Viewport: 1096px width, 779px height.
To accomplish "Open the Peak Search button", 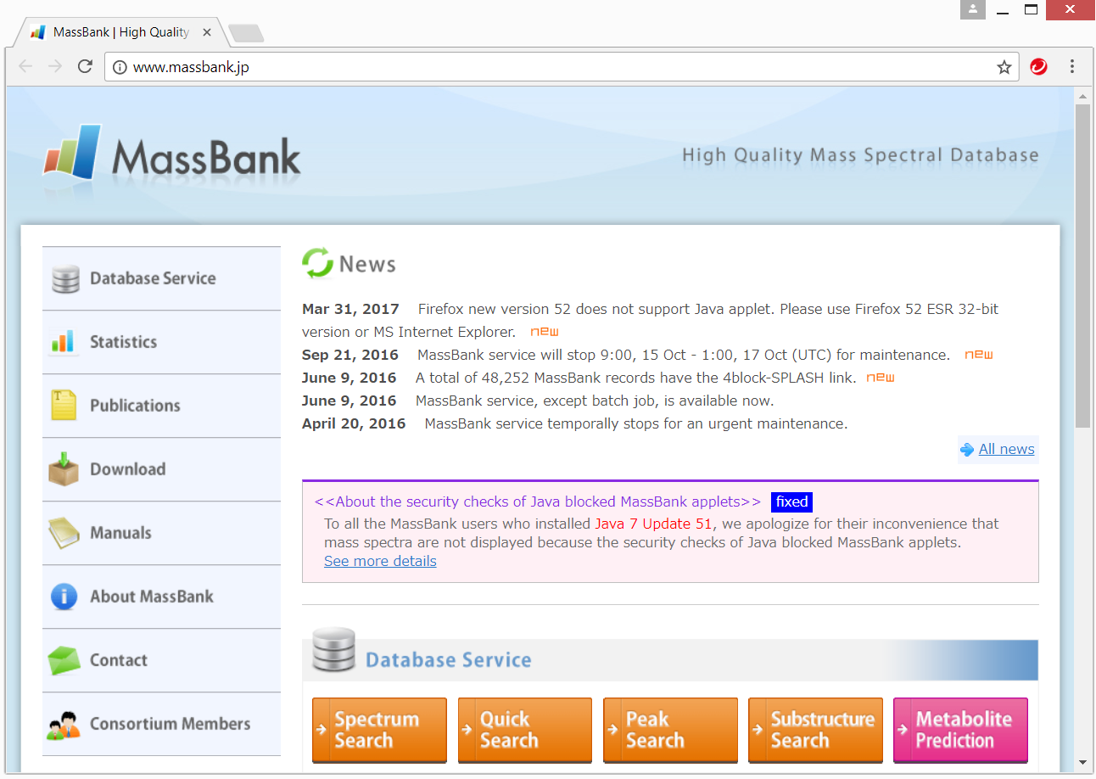I will 670,731.
